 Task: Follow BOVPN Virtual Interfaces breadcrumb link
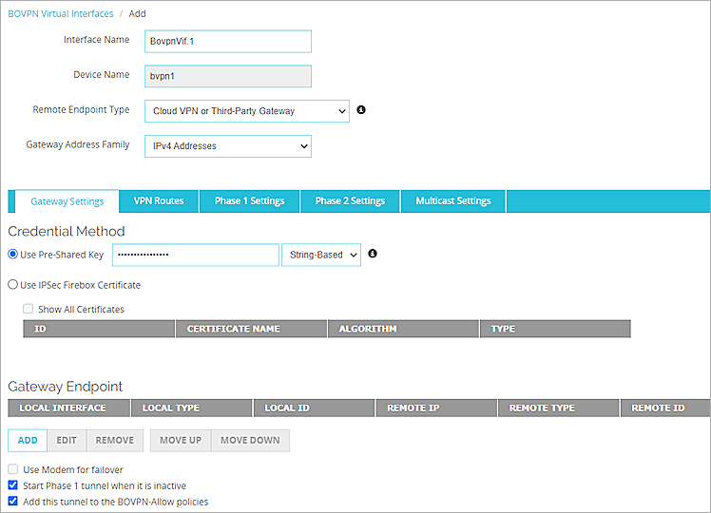pos(60,13)
